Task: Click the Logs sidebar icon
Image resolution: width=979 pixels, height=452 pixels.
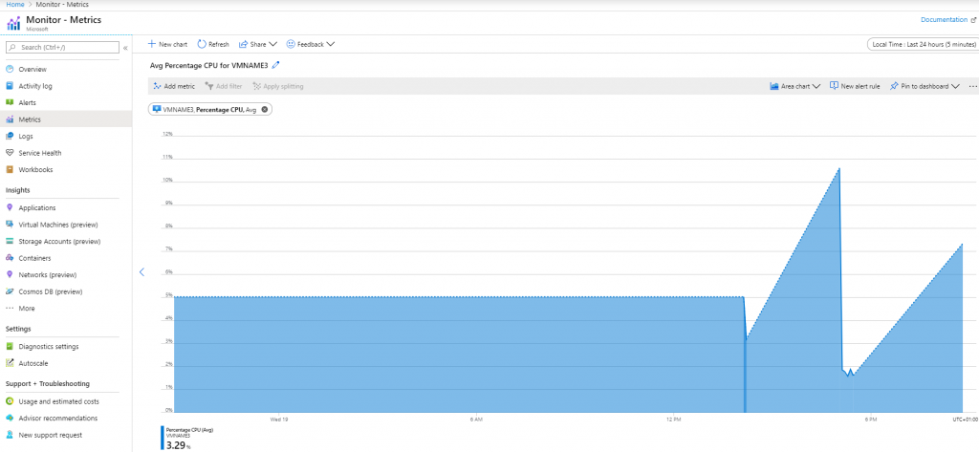Action: click(x=10, y=136)
